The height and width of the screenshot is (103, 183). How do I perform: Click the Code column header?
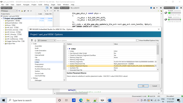pyautogui.click(x=40, y=14)
